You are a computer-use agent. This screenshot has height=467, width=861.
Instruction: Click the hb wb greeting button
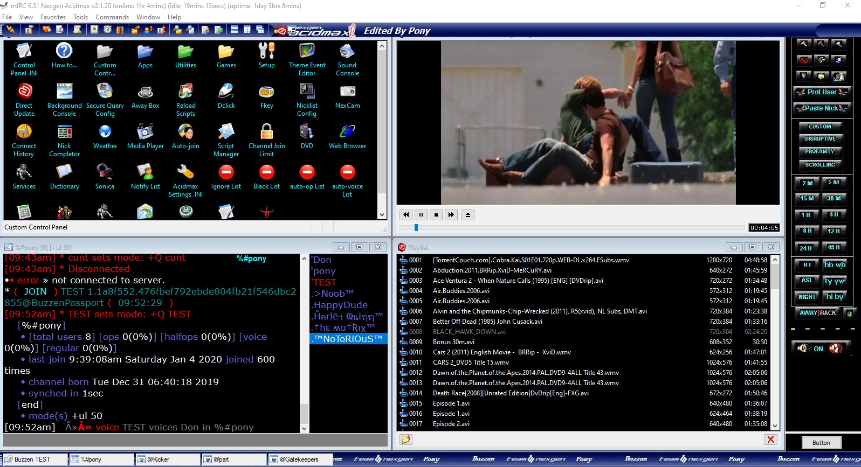[835, 264]
